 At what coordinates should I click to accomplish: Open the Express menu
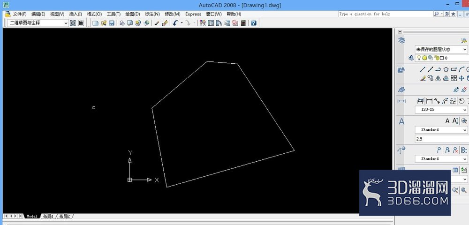pos(193,14)
